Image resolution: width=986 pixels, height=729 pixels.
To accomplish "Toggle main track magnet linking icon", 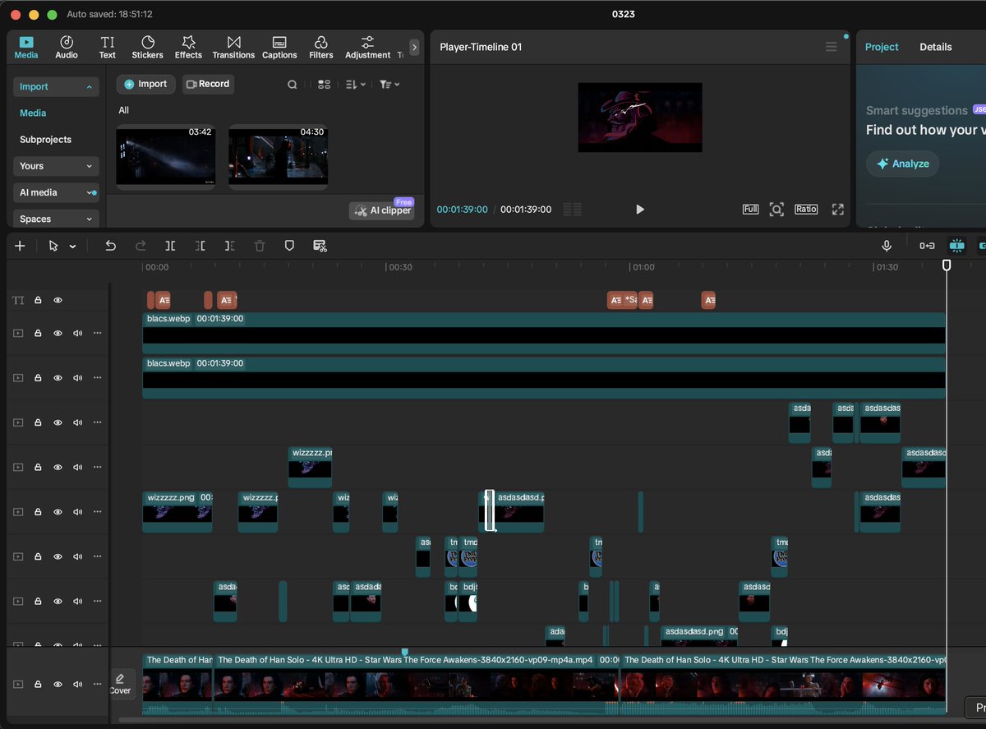I will (x=927, y=246).
